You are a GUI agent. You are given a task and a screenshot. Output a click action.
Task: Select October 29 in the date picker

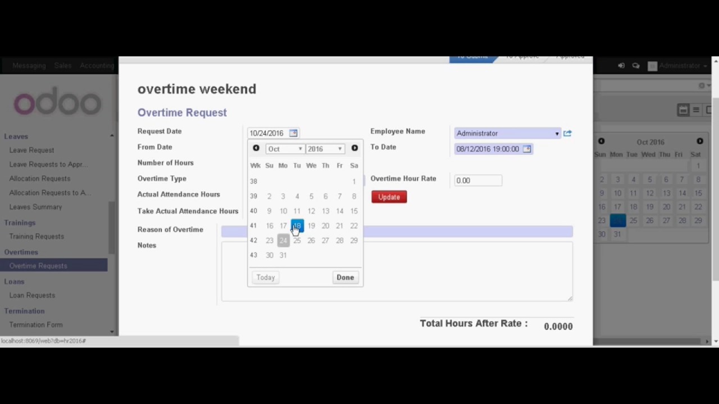pos(354,240)
